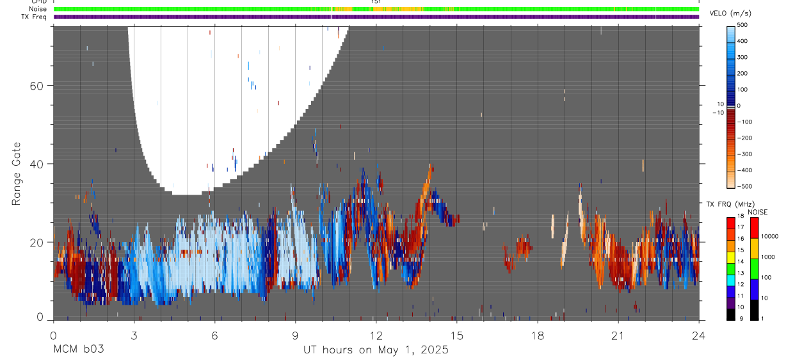Click the '300' label on velocity colorbar
Viewport: 786px width, 363px height.
pyautogui.click(x=742, y=57)
